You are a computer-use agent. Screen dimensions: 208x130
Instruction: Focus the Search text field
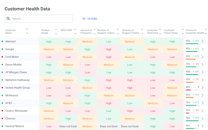[x=41, y=19]
